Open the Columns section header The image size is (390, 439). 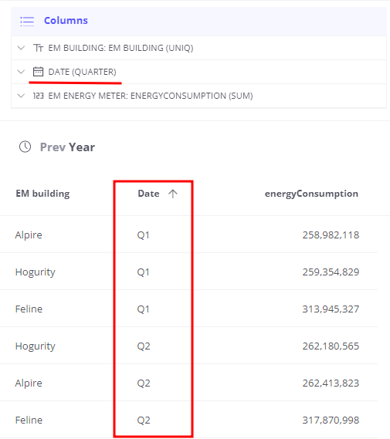(x=198, y=22)
